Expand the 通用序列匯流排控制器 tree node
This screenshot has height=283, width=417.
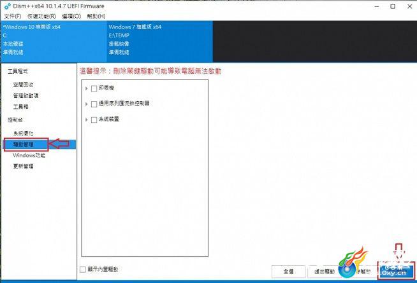(x=87, y=104)
